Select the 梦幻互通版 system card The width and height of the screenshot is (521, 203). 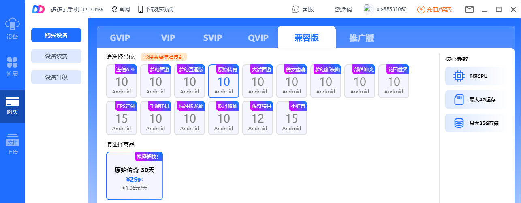tap(190, 81)
